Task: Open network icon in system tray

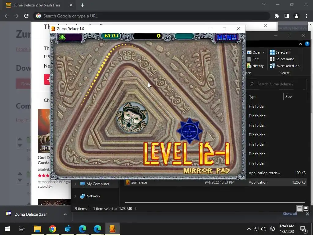Action: click(x=256, y=229)
